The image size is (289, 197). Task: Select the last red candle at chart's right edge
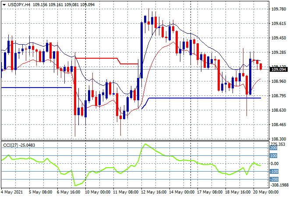[x=261, y=67]
